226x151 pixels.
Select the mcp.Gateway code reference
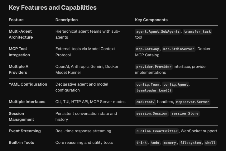click(148, 49)
